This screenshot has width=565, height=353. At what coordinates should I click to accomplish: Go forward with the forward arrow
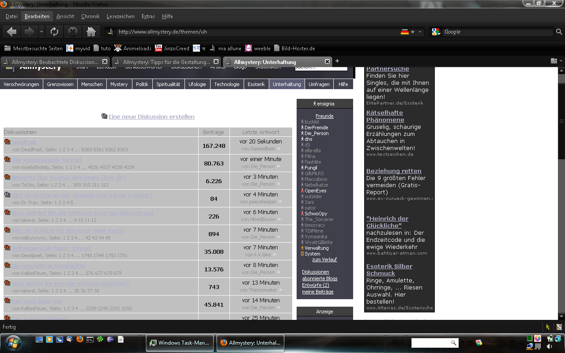click(x=29, y=32)
